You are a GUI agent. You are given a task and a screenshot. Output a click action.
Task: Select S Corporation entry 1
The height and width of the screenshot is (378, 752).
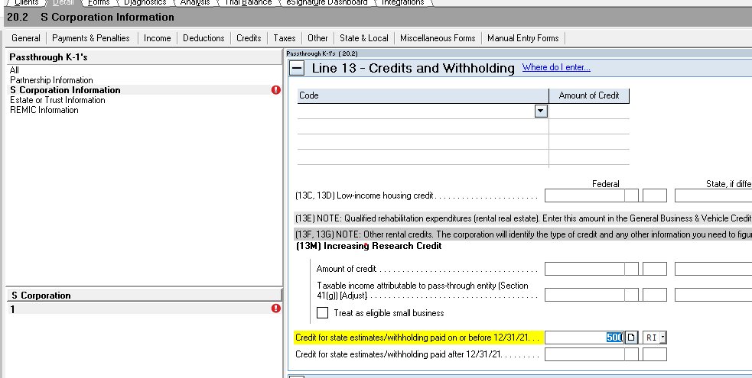click(144, 309)
